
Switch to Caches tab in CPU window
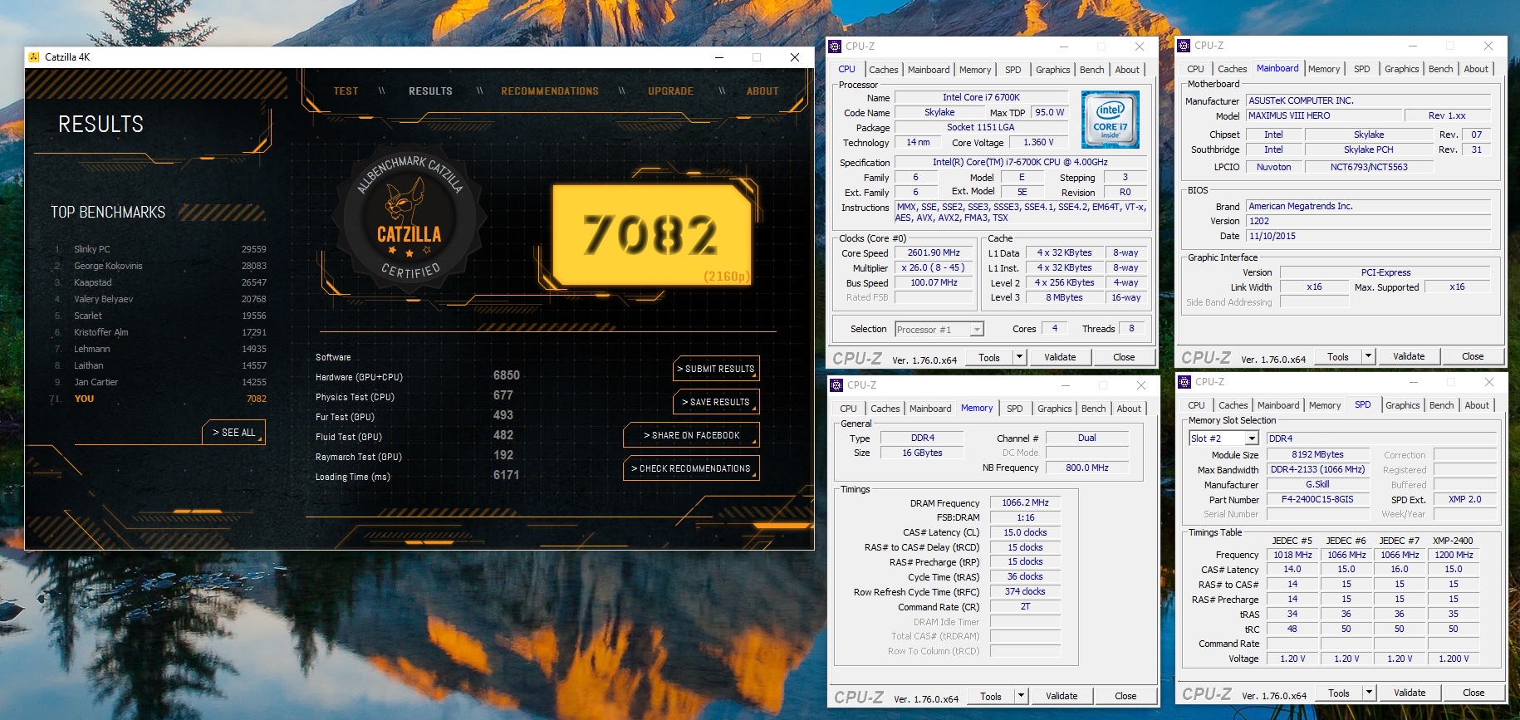click(x=884, y=70)
